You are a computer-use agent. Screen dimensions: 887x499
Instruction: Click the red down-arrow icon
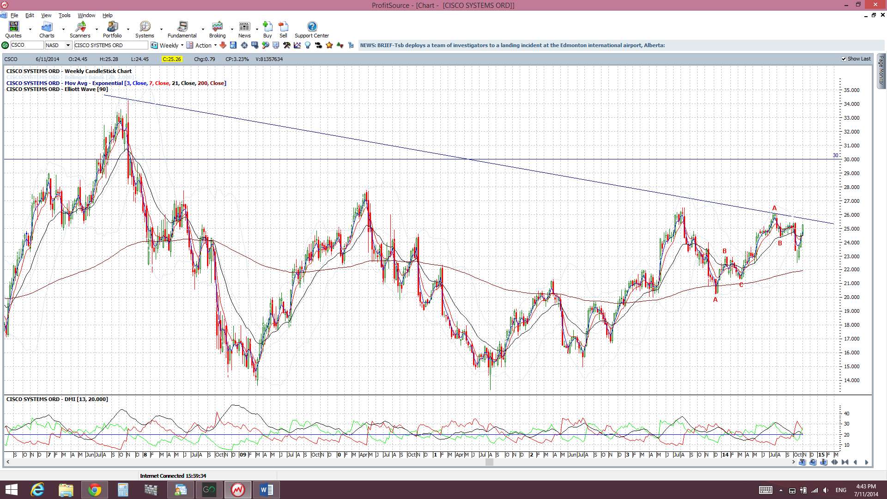coord(223,45)
